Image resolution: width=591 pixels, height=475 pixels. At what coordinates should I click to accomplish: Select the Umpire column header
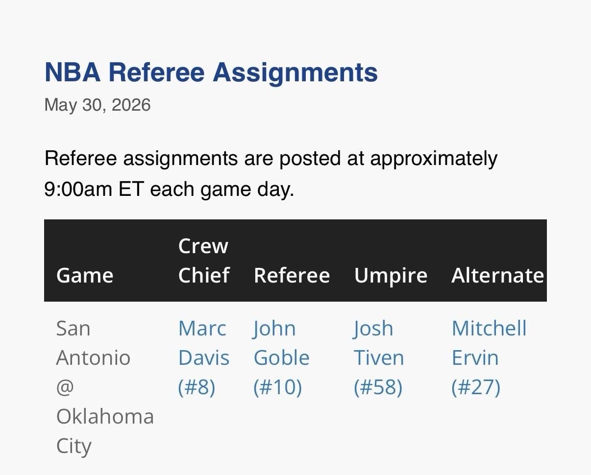391,276
